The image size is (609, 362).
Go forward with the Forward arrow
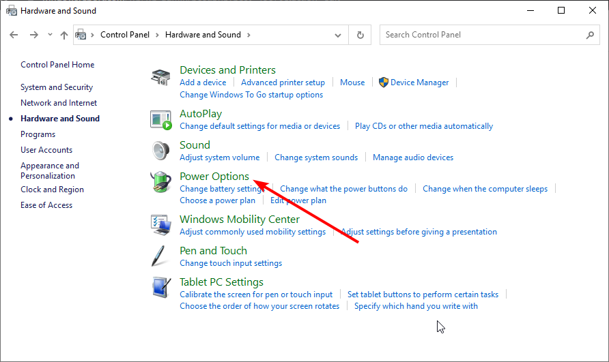[33, 35]
